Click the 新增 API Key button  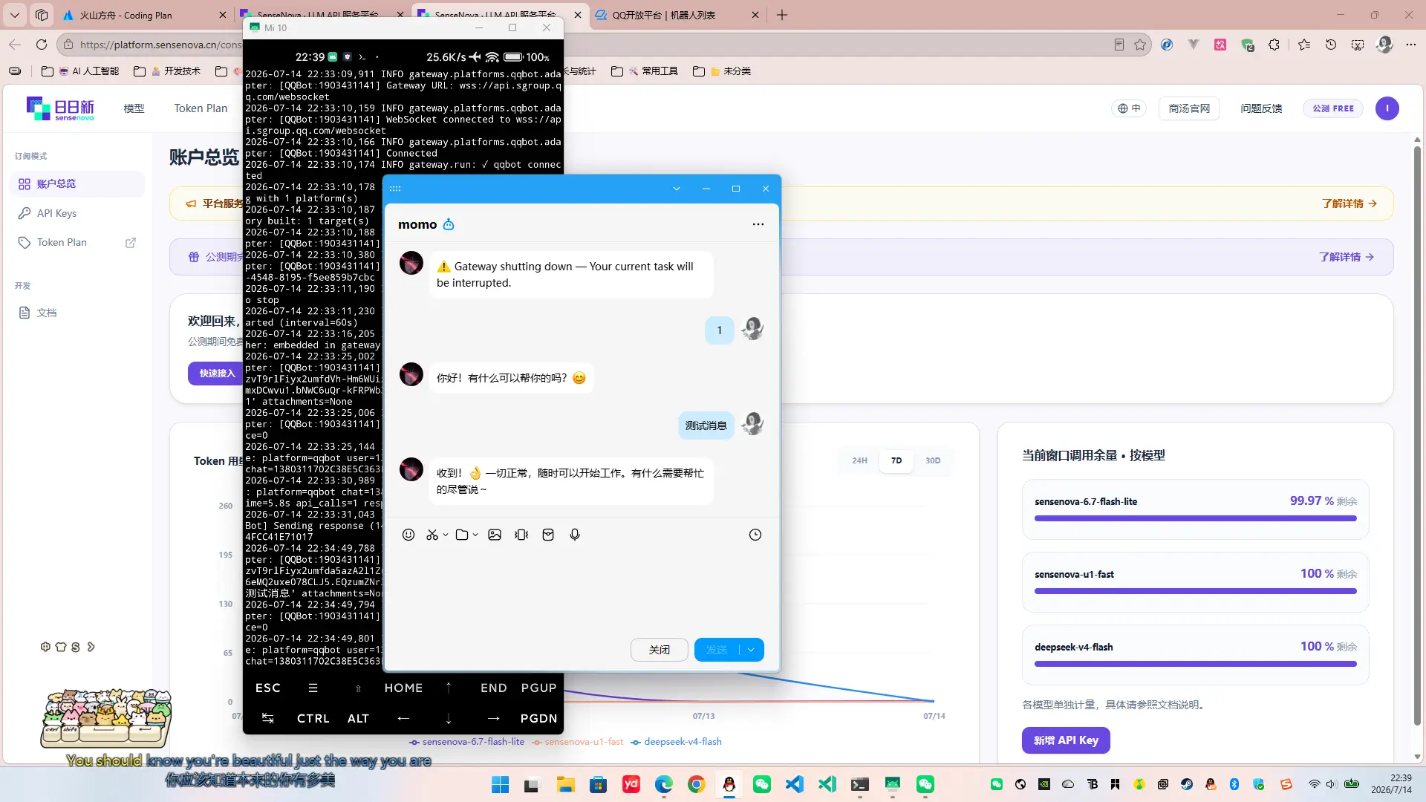[1066, 740]
